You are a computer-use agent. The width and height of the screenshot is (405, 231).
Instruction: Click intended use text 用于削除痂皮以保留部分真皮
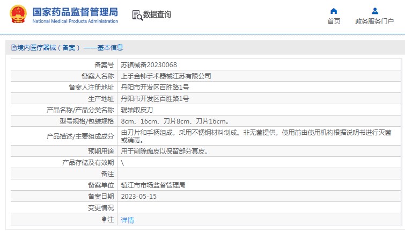(x=165, y=151)
